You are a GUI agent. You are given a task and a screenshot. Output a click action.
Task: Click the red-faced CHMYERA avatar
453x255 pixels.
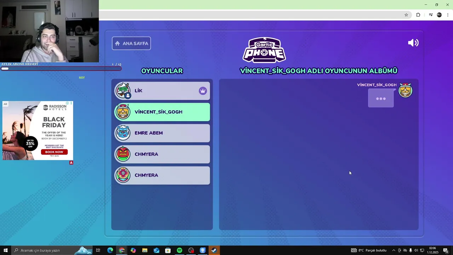coord(123,154)
